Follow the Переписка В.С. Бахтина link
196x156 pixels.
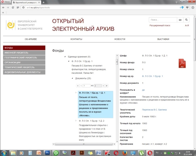(156, 110)
